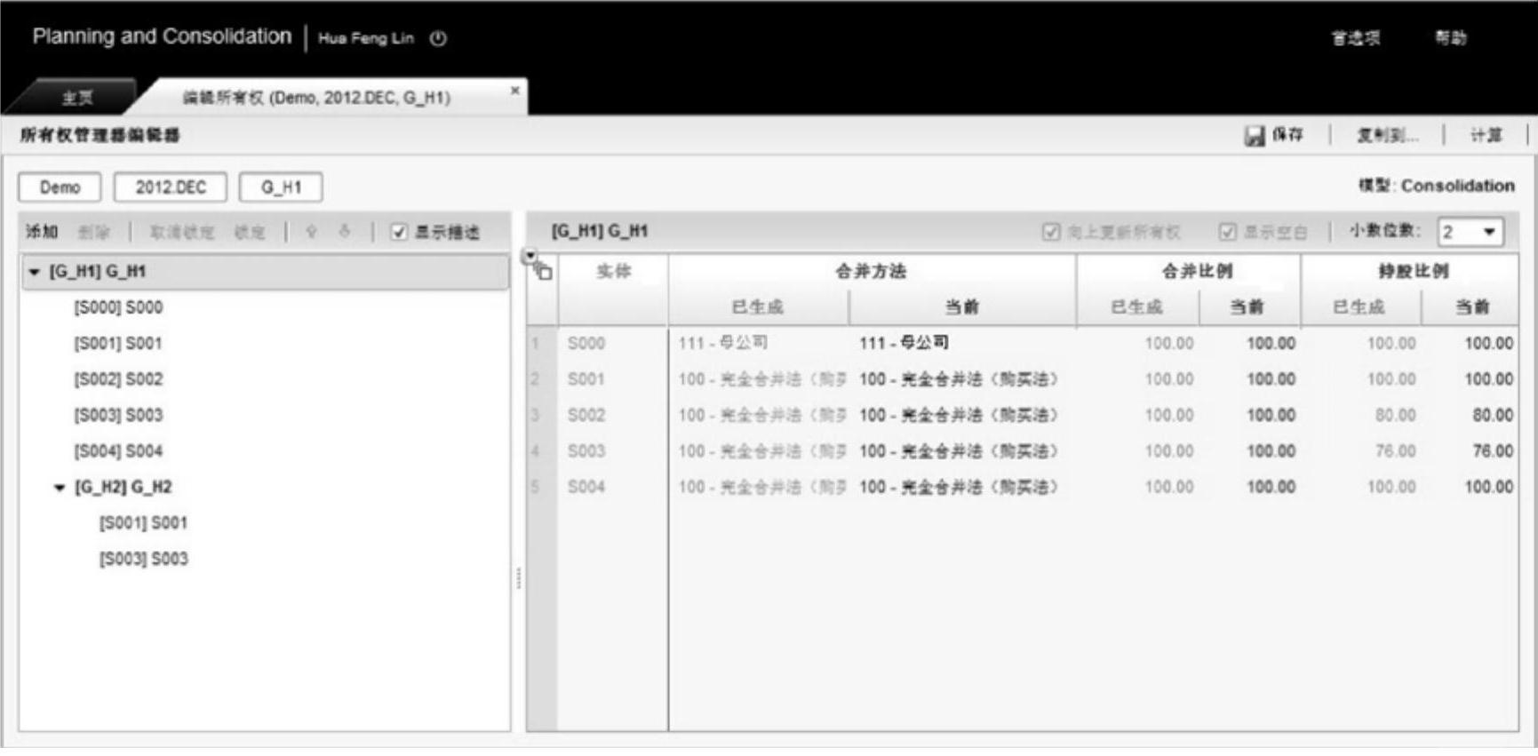Viewport: 1538px width, 756px height.
Task: Select [S001] S001 directly under G_H1
Action: (118, 344)
